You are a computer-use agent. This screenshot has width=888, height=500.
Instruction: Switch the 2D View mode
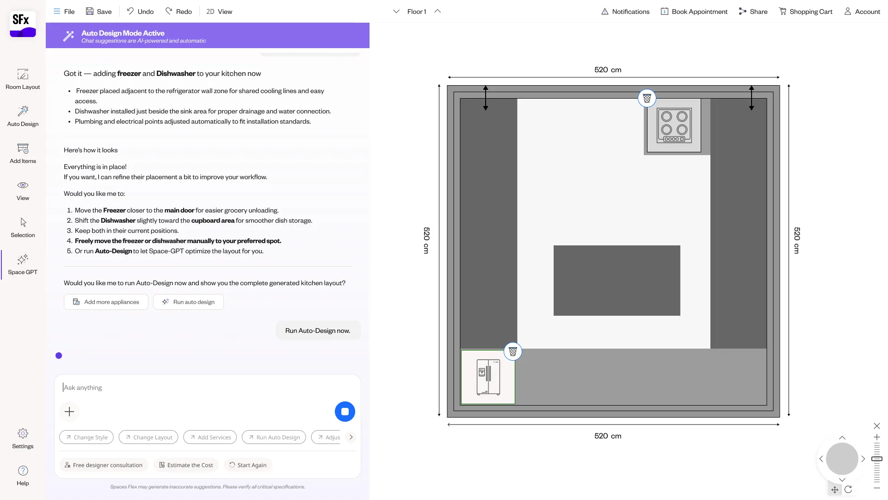[219, 11]
